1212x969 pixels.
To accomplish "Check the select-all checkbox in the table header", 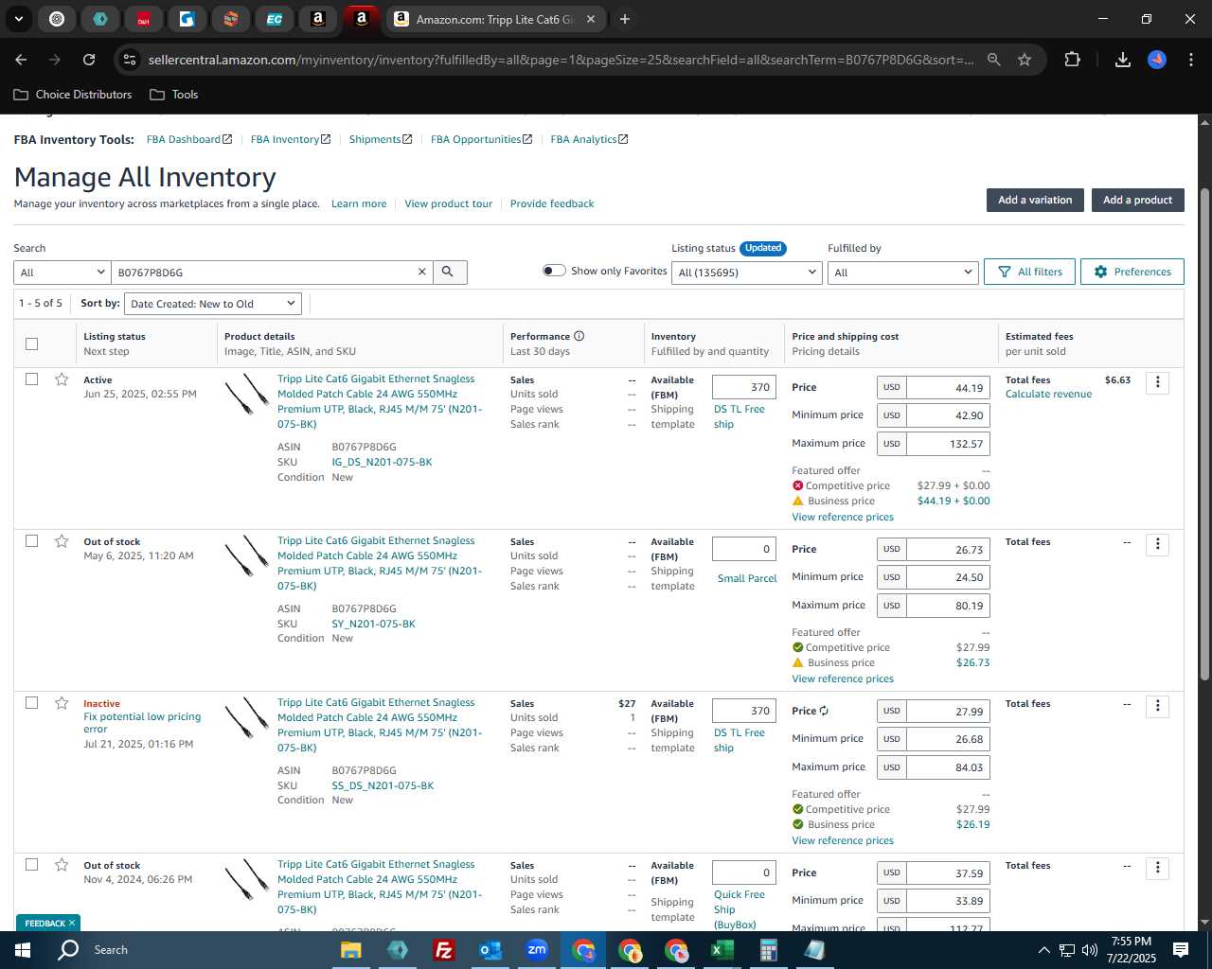I will point(31,344).
